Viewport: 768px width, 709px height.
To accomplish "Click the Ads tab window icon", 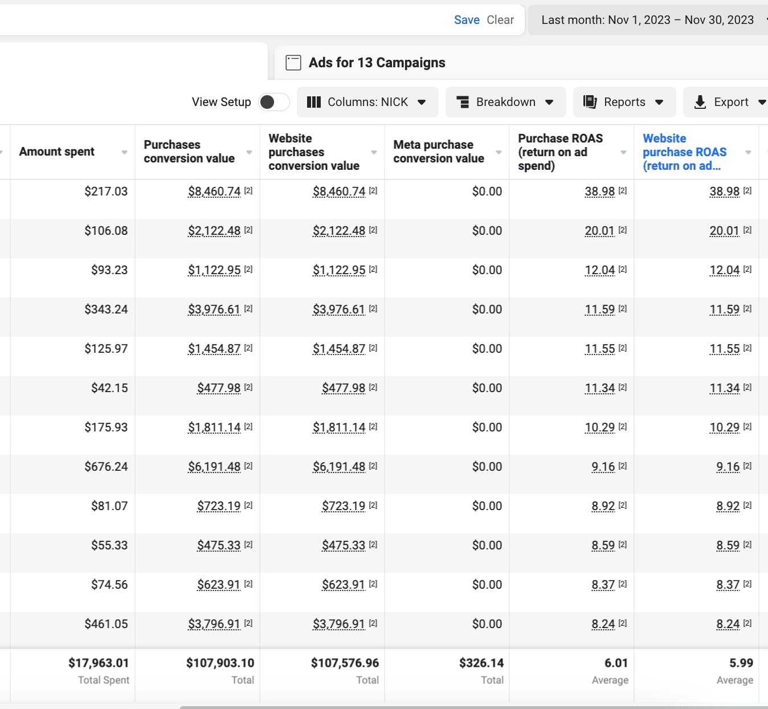I will [293, 63].
